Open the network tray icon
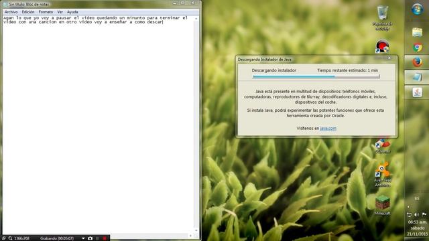The height and width of the screenshot is (241, 429). tap(409, 214)
